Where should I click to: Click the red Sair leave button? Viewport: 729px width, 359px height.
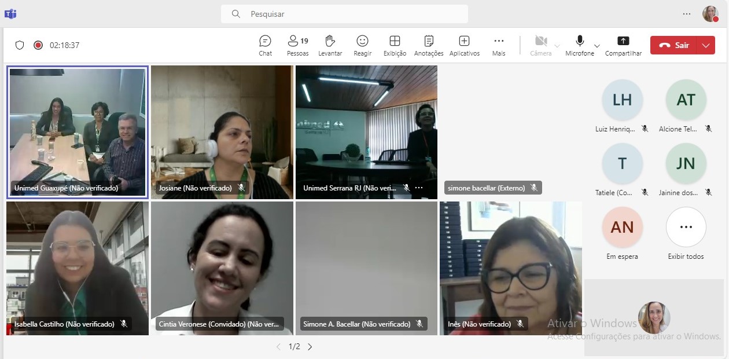675,45
